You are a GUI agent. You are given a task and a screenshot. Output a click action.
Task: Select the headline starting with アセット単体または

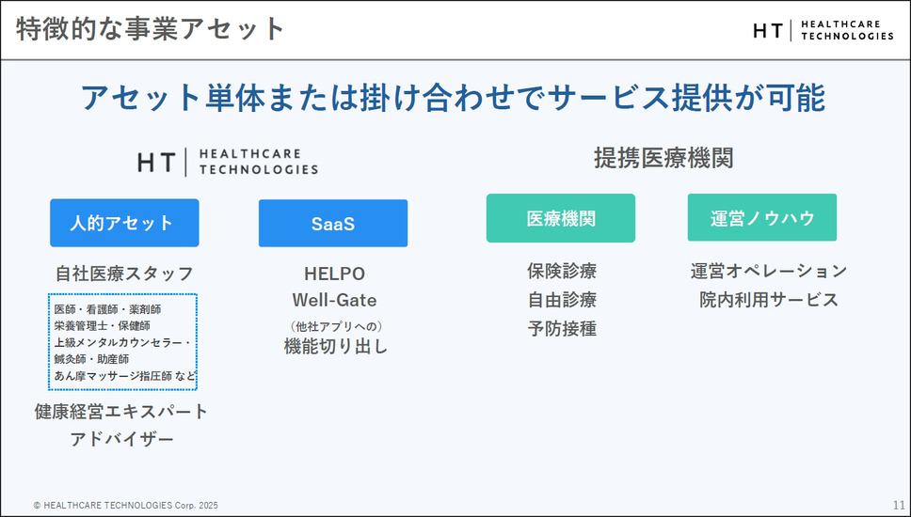[453, 98]
